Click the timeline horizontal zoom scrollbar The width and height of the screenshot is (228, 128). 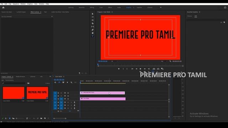click(60, 118)
